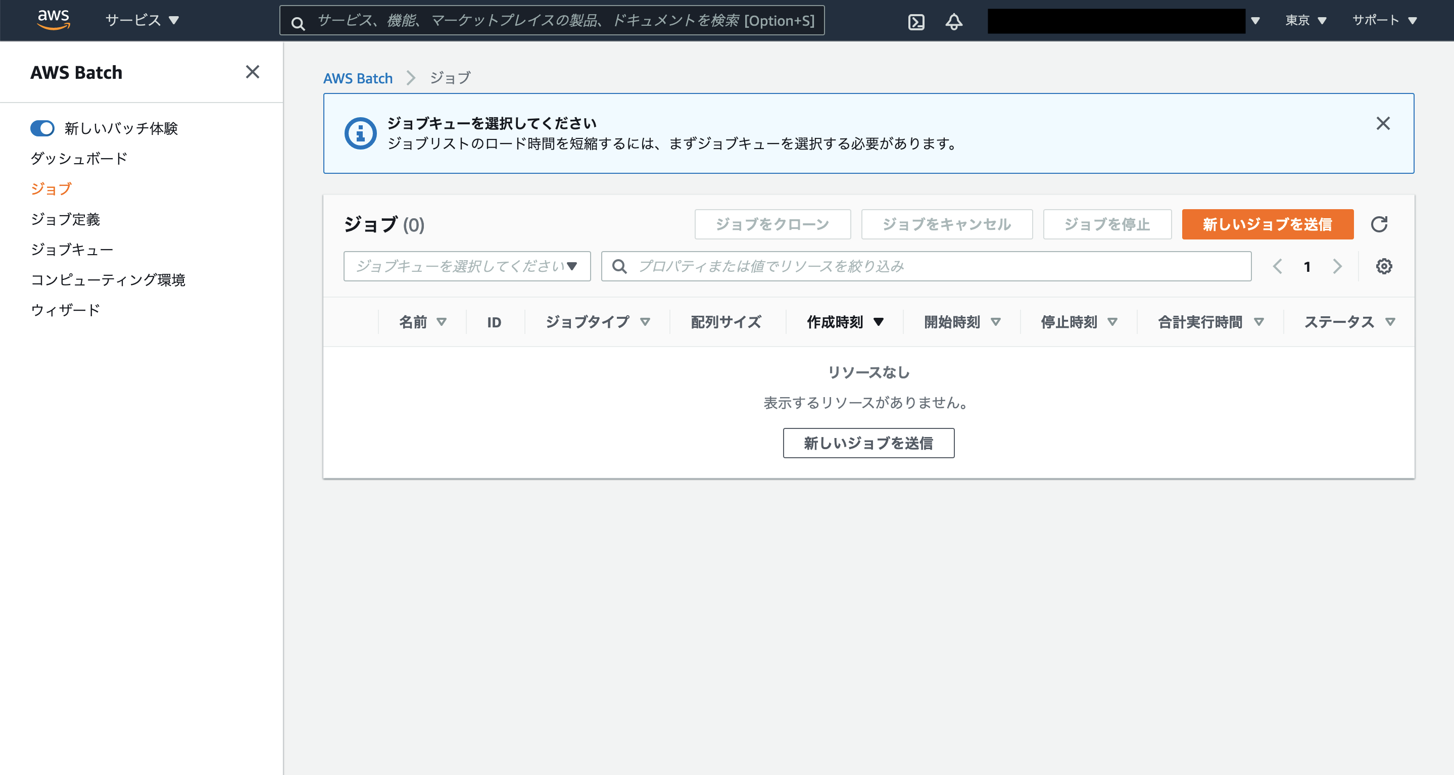Select ジョブ in the sidebar
The image size is (1454, 775).
51,188
